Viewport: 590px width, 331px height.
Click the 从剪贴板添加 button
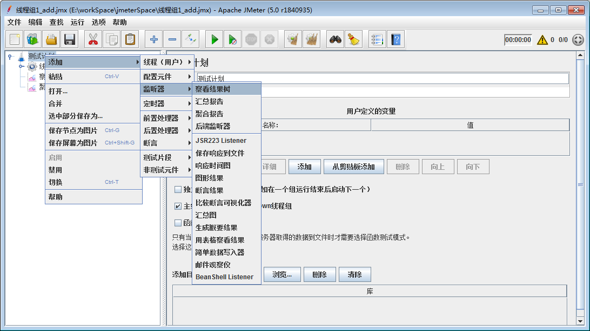click(354, 167)
